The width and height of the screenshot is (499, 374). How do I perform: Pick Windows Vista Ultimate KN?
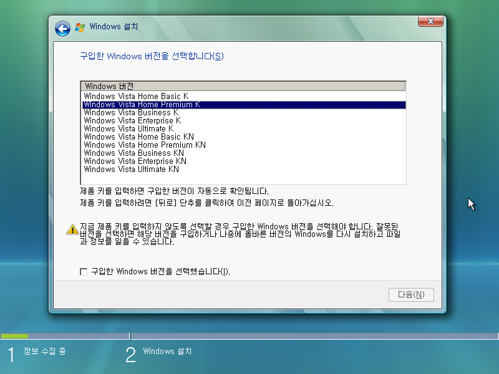point(244,169)
